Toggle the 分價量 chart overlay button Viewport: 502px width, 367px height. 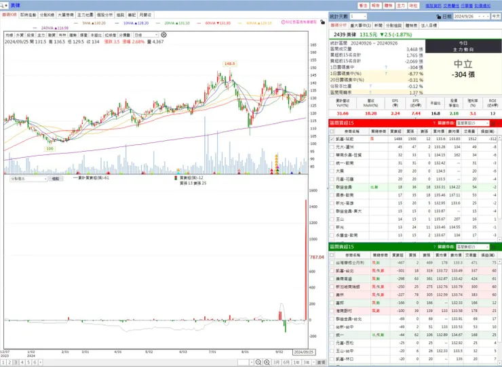coord(125,35)
